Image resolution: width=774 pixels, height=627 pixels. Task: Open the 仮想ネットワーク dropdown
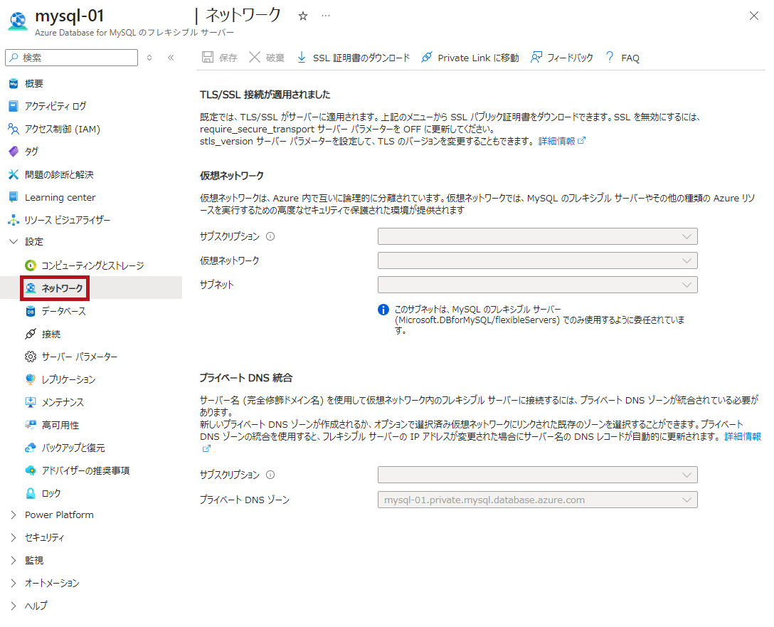(x=537, y=260)
